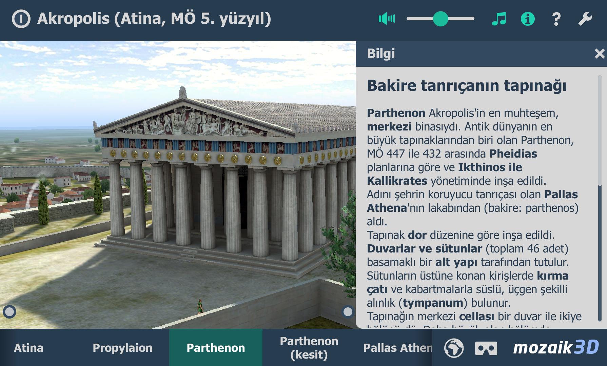
Task: Switch to the Propylaion scene tab
Action: coord(122,348)
